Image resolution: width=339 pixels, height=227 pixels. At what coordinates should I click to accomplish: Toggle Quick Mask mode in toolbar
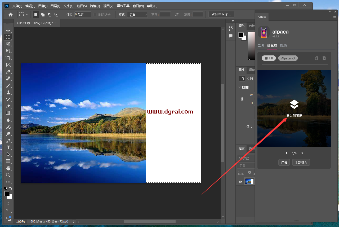[x=8, y=203]
